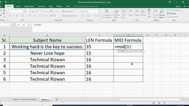Click the Sign in link
Viewport: 189px width, 106px height.
coord(178,6)
